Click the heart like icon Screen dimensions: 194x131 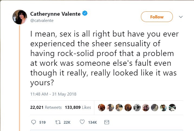[x=82, y=122]
